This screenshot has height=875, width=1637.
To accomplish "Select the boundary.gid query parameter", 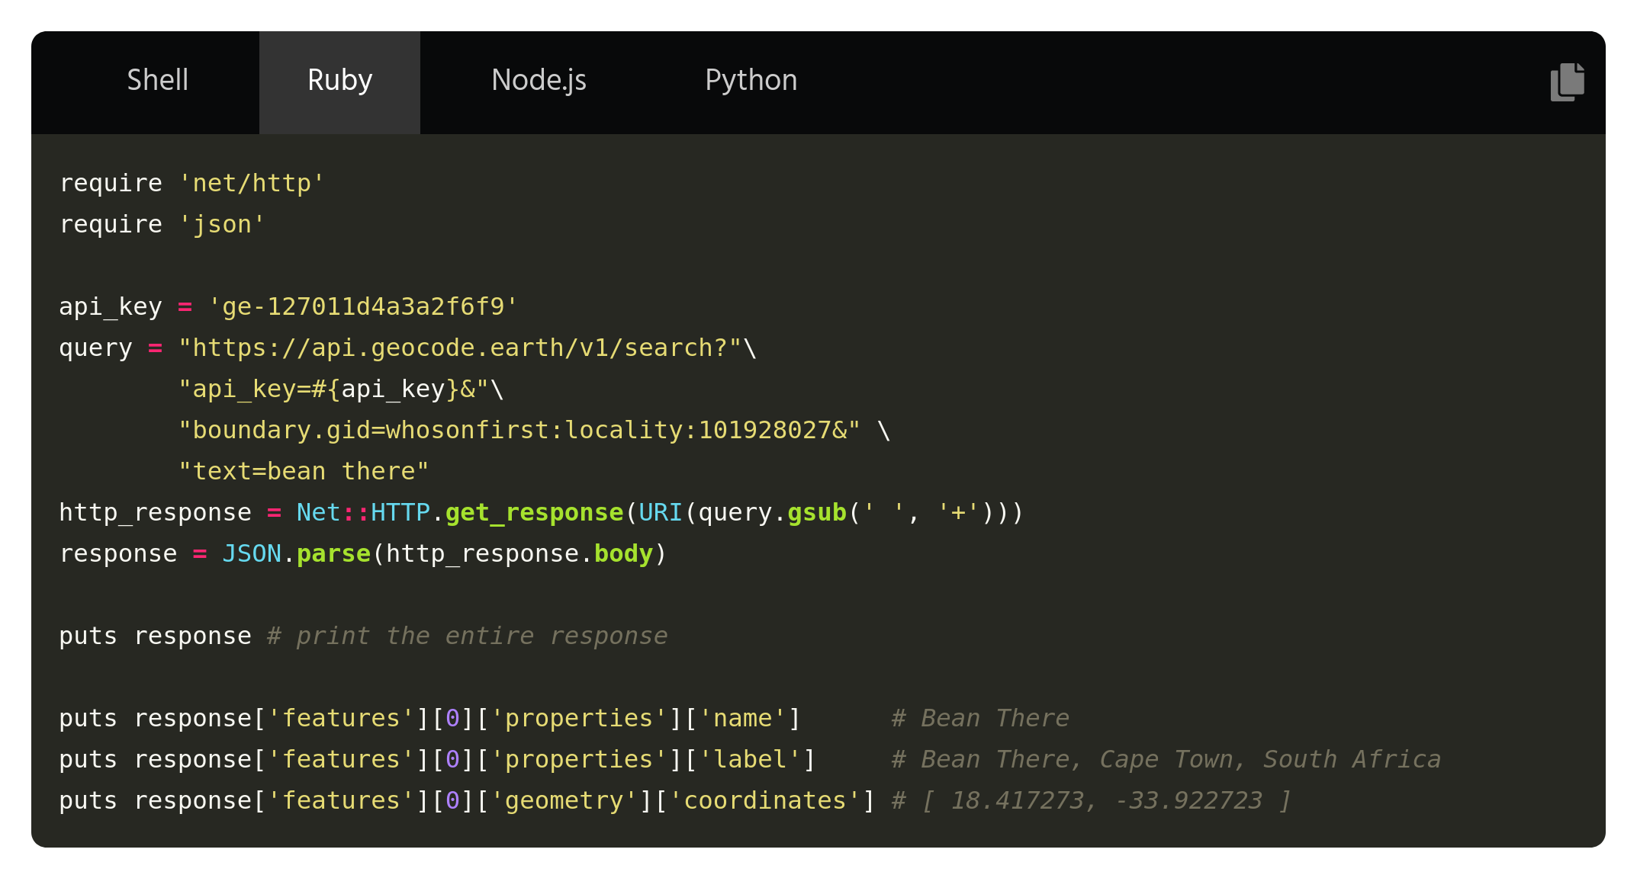I will tap(519, 429).
